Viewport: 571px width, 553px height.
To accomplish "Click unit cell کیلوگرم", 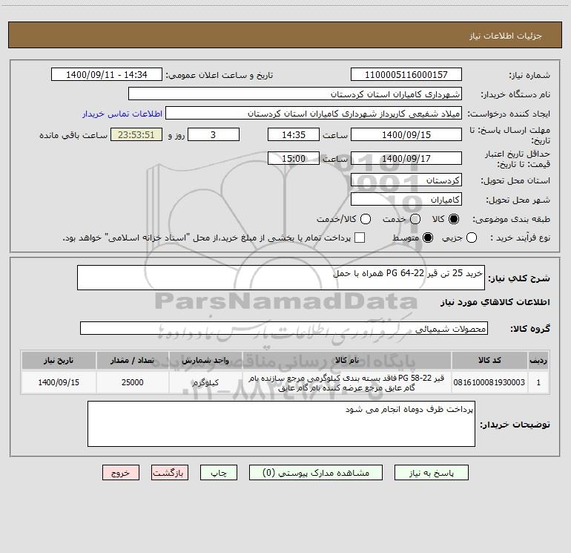I will [205, 382].
